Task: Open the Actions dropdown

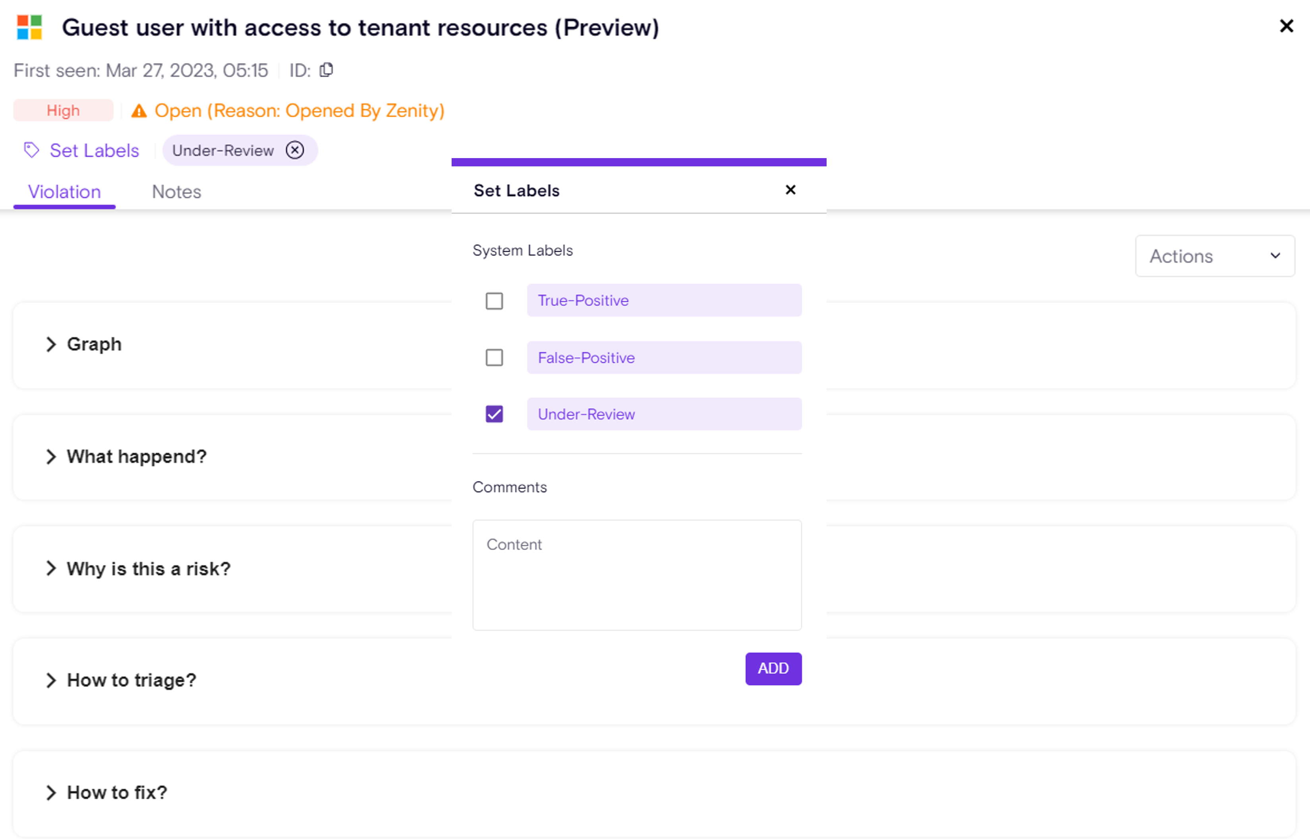Action: pyautogui.click(x=1215, y=256)
